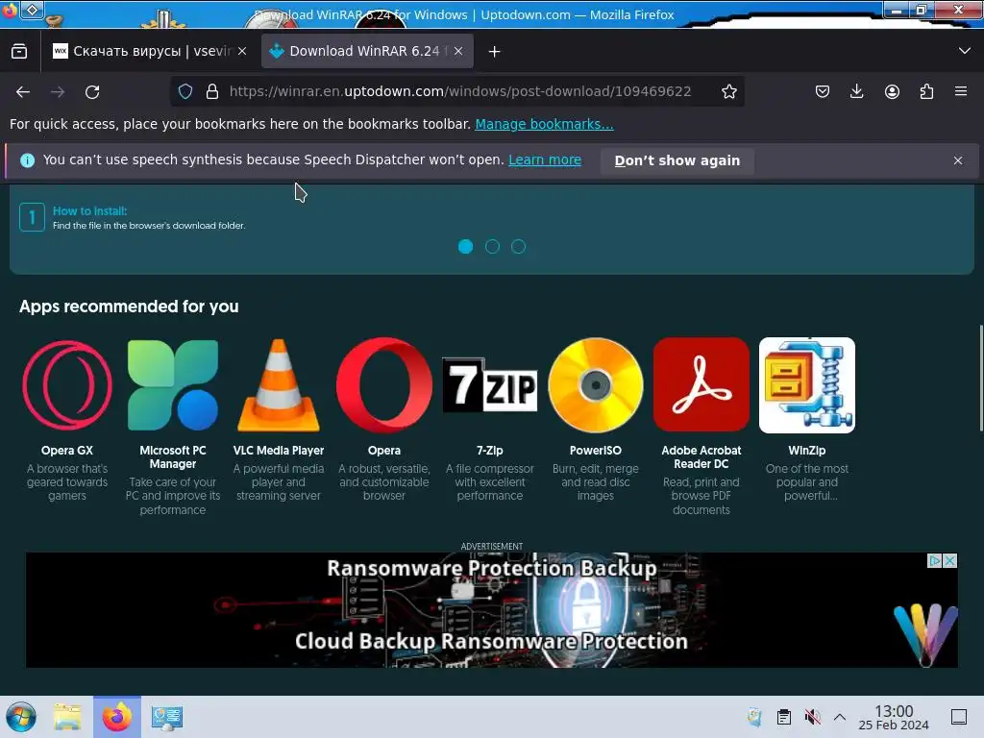Click the Opera GX title link
The height and width of the screenshot is (738, 984).
67,451
